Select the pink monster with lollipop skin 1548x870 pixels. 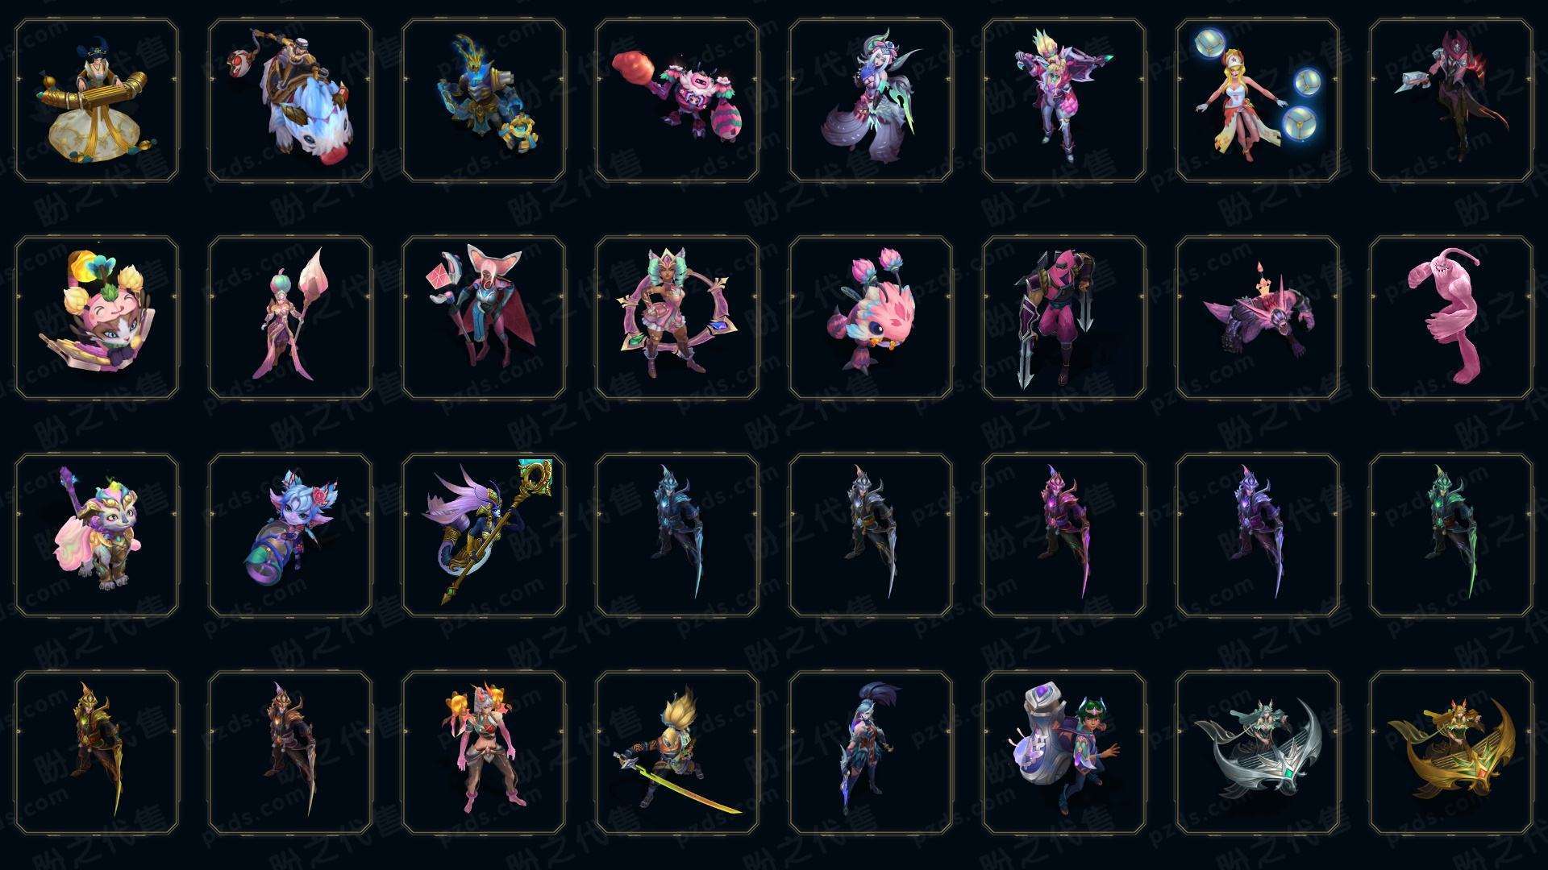click(x=677, y=100)
